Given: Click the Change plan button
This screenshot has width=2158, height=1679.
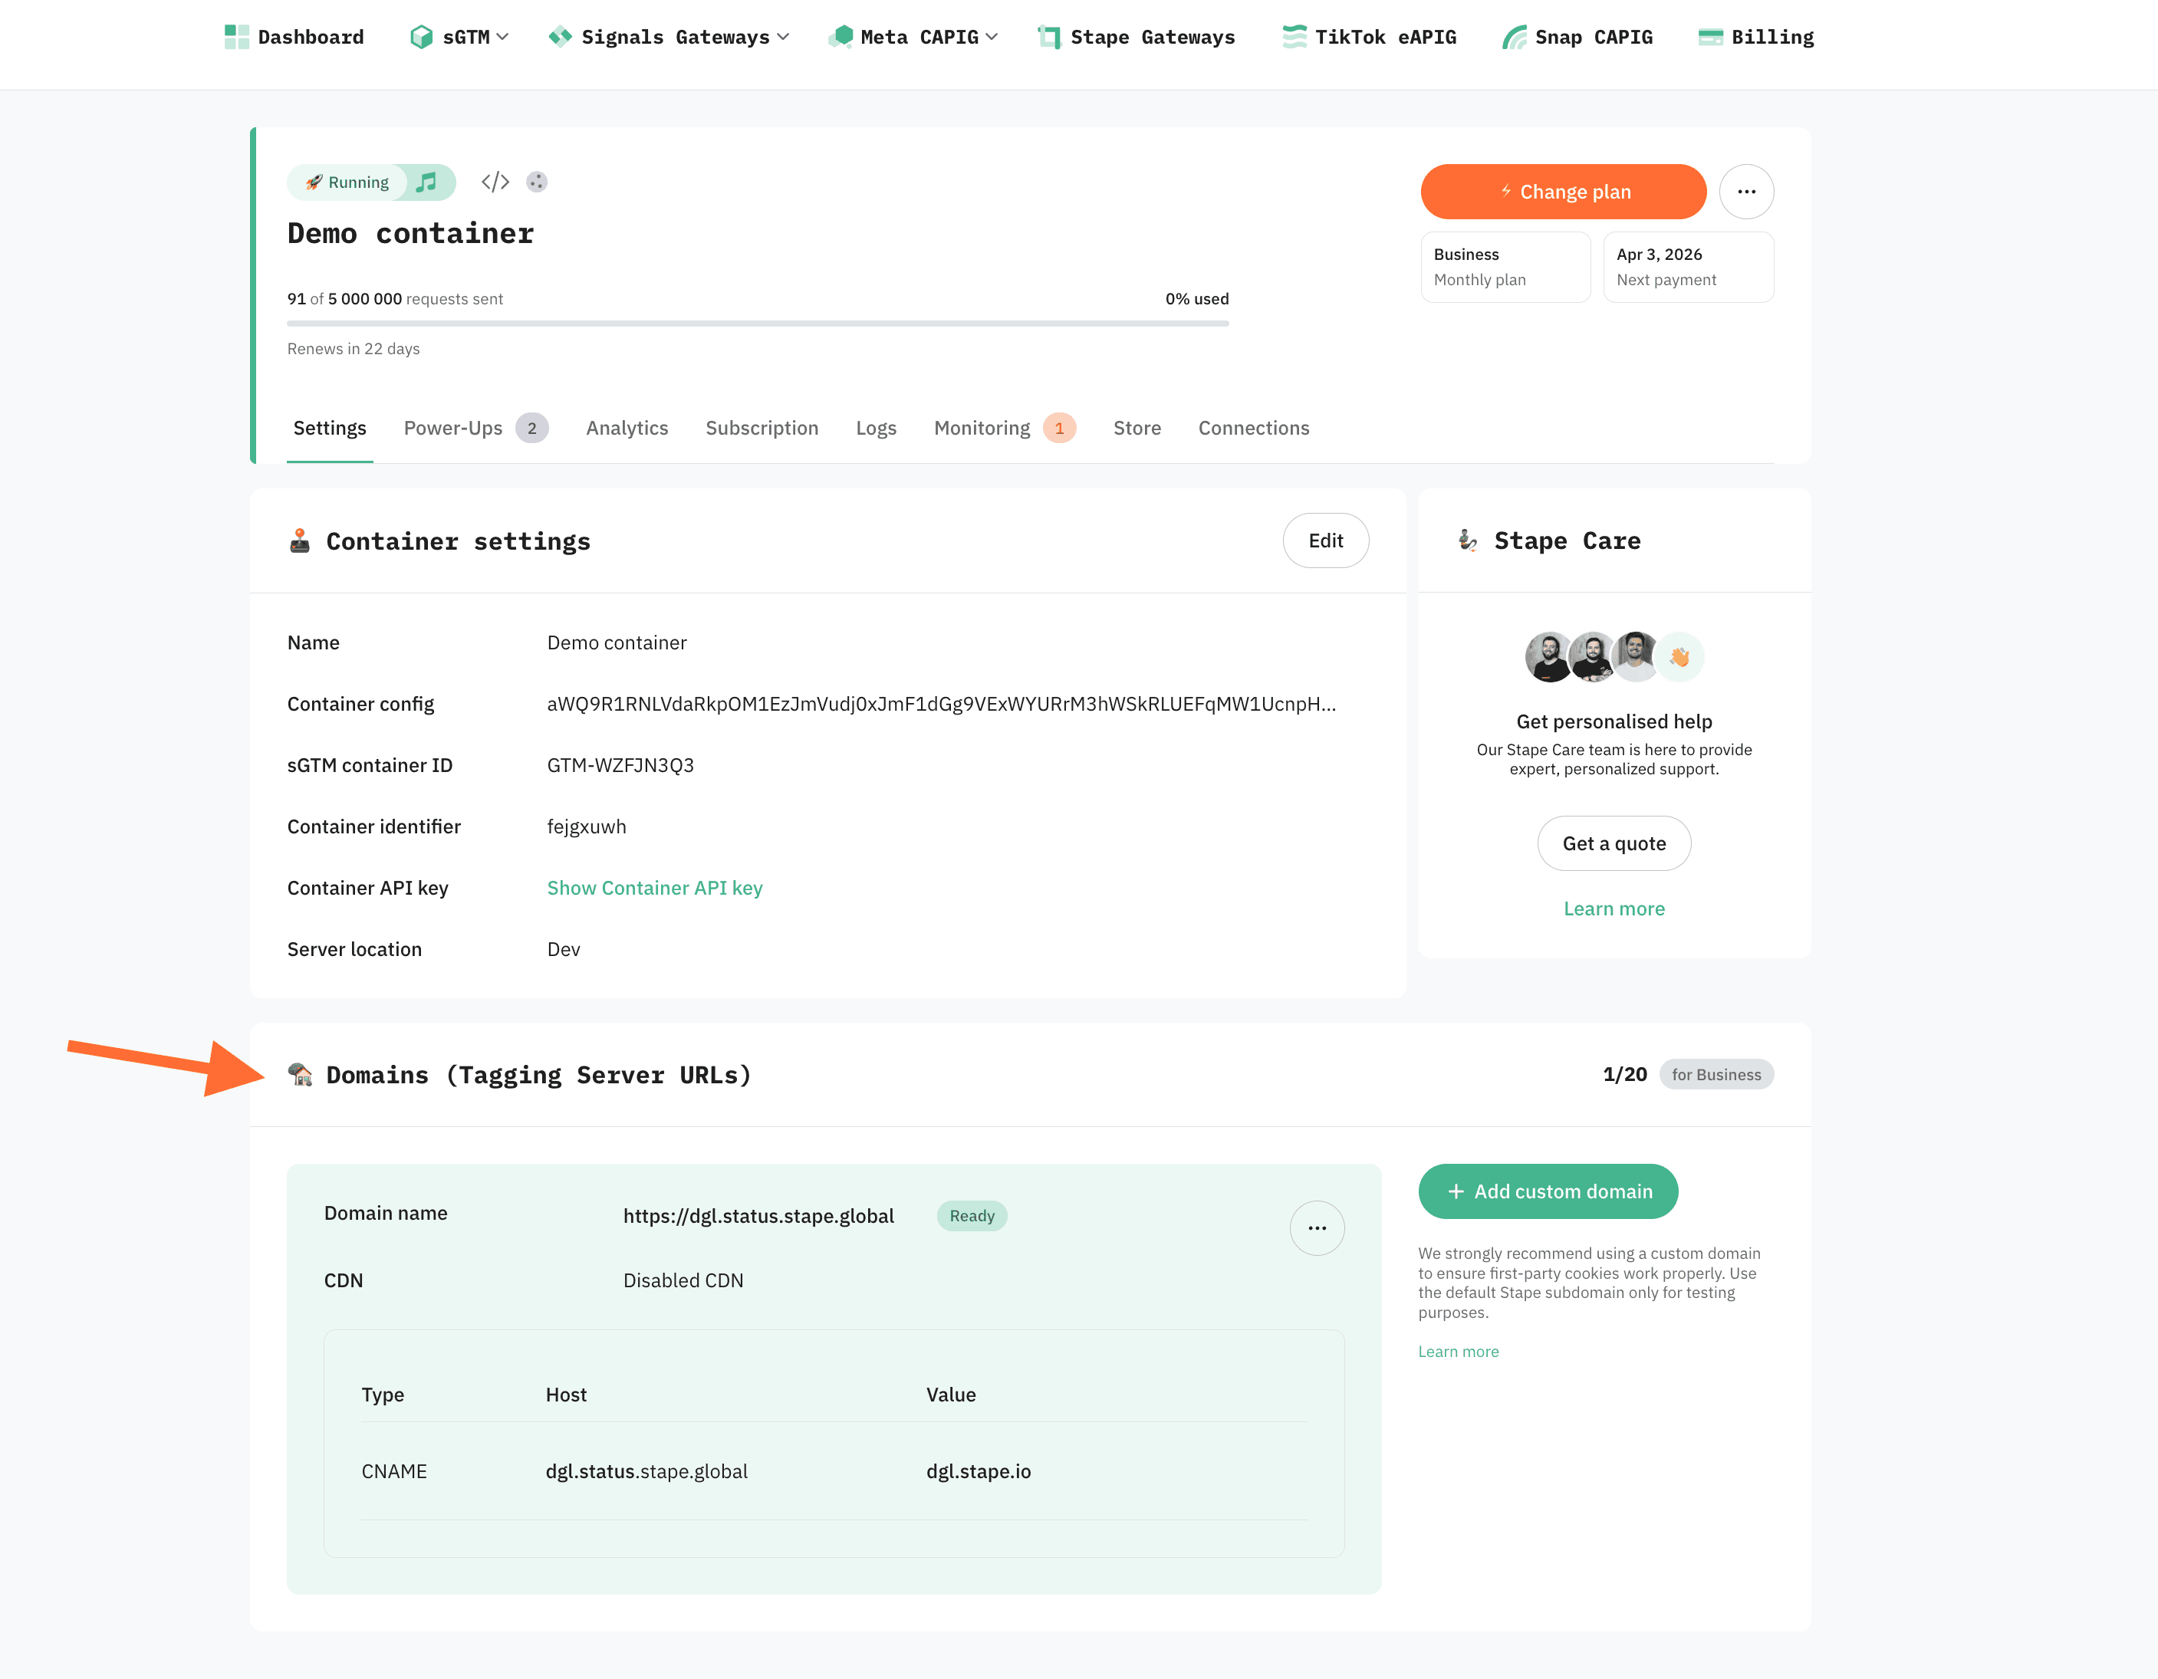Looking at the screenshot, I should click(x=1563, y=192).
